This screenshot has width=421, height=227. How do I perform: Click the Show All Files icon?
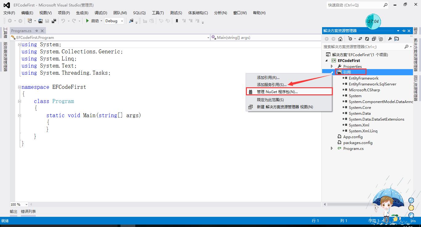[381, 39]
